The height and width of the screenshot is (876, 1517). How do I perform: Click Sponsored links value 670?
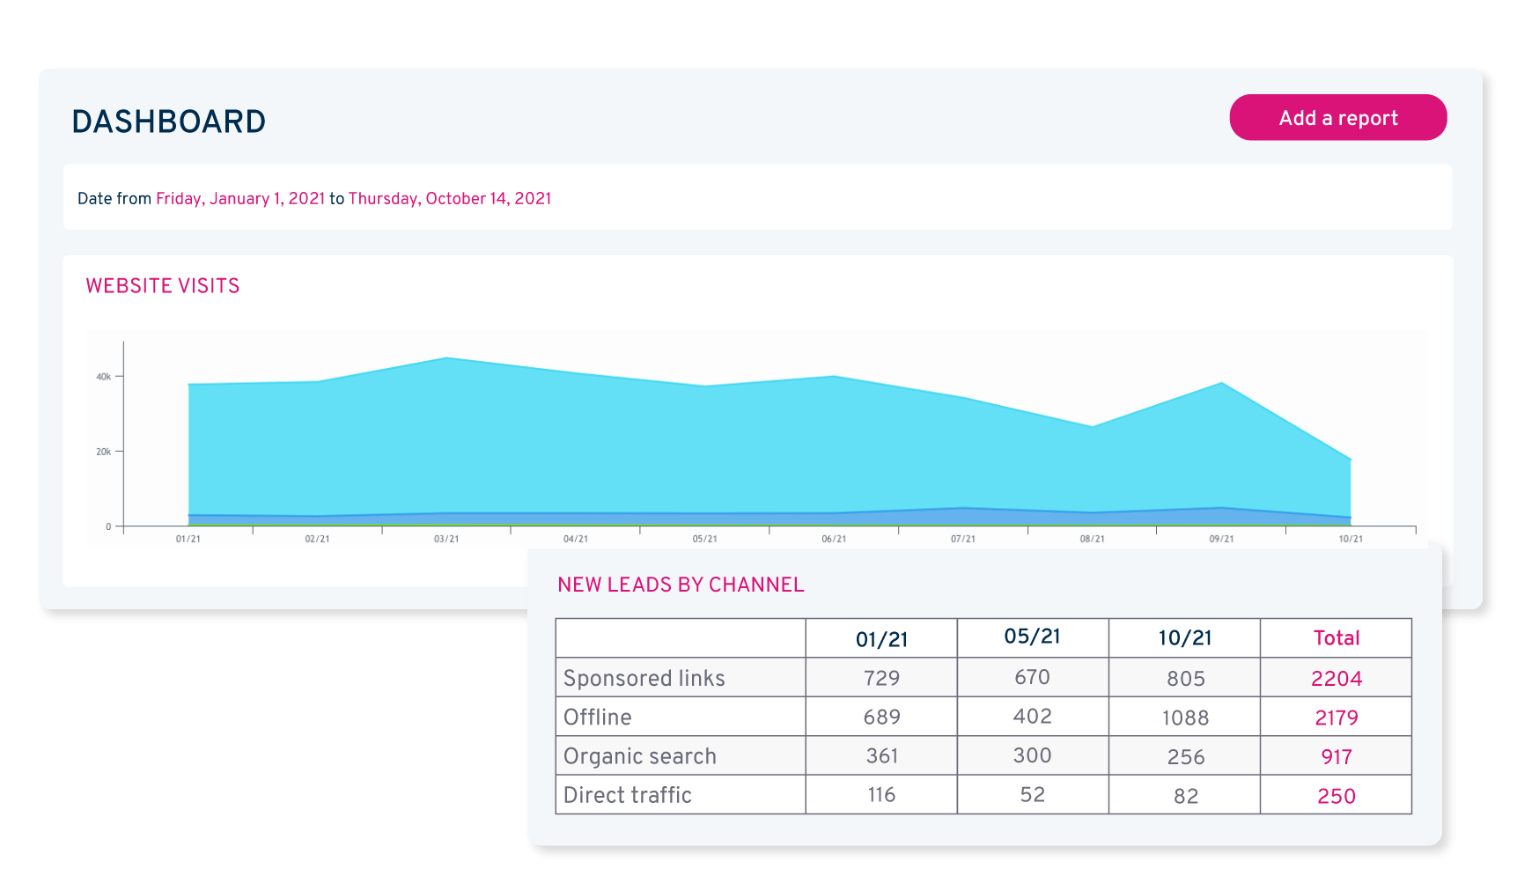pyautogui.click(x=1033, y=677)
